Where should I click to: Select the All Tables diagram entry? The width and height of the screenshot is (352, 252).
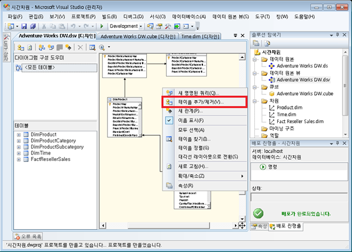pyautogui.click(x=60, y=68)
